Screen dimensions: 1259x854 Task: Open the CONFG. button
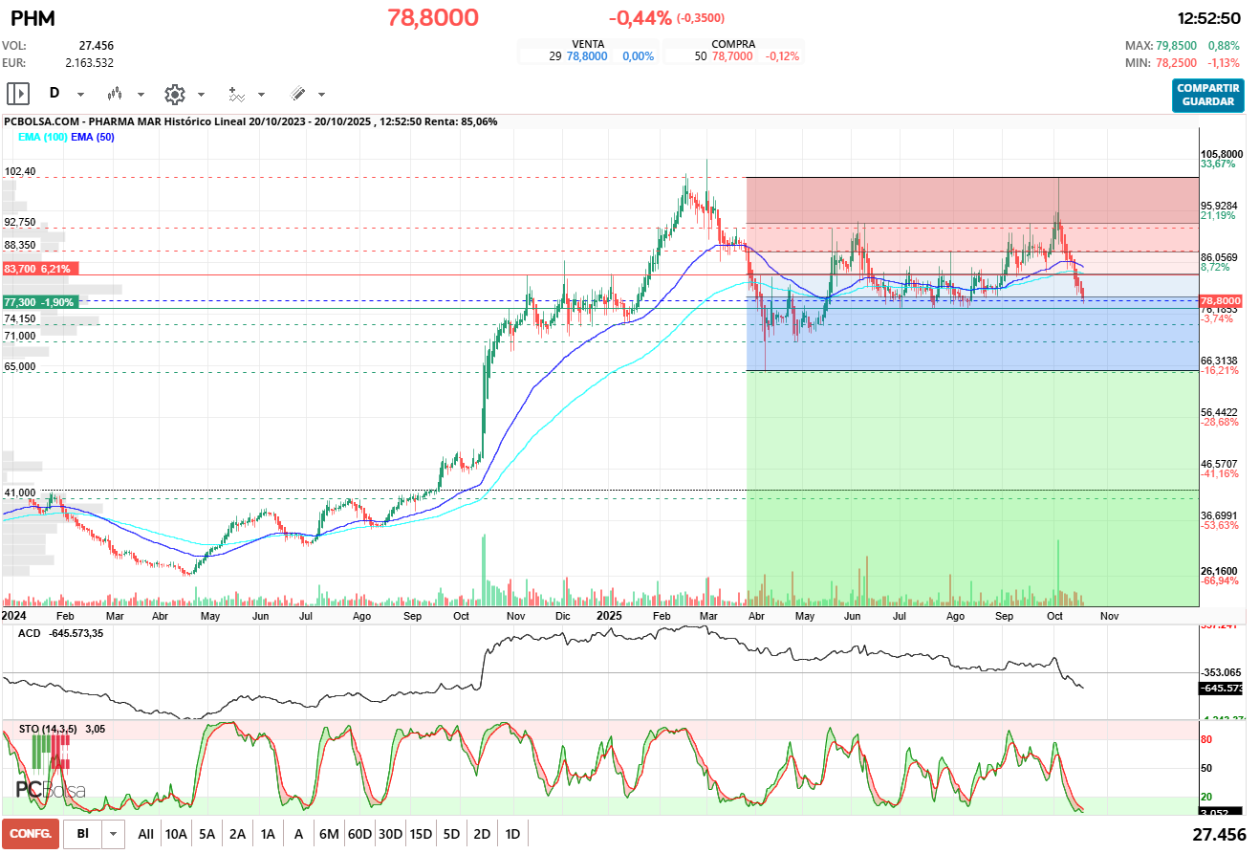point(31,834)
